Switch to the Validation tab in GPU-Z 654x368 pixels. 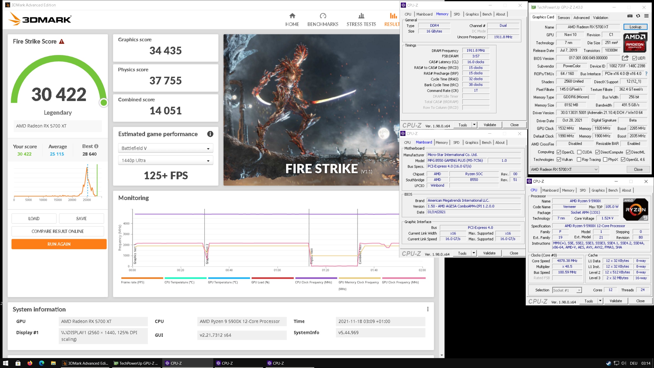click(x=600, y=18)
